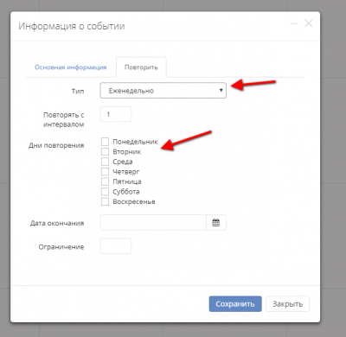
Task: Click the Сохранить button
Action: coord(235,304)
